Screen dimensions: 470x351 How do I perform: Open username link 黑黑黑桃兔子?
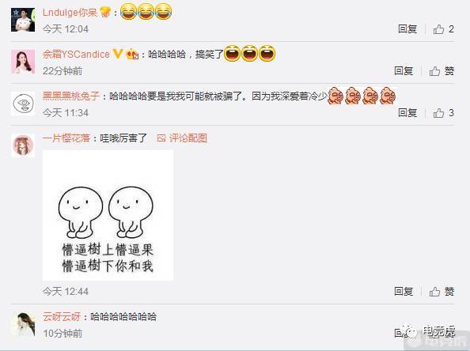[x=70, y=96]
